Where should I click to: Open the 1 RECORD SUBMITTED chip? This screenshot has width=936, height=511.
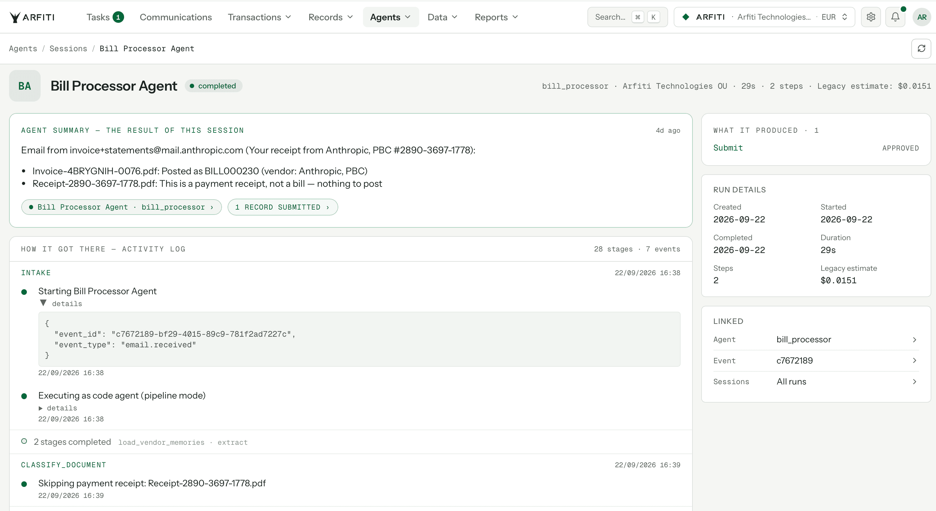point(283,207)
